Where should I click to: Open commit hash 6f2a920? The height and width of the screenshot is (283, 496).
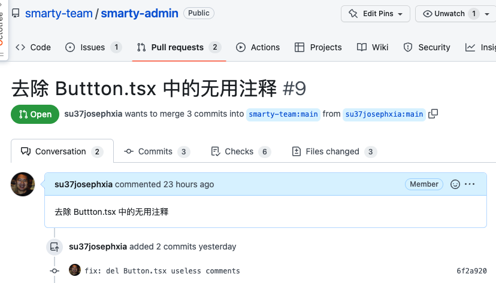(471, 271)
